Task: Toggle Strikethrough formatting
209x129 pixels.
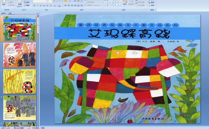Action: point(44,6)
